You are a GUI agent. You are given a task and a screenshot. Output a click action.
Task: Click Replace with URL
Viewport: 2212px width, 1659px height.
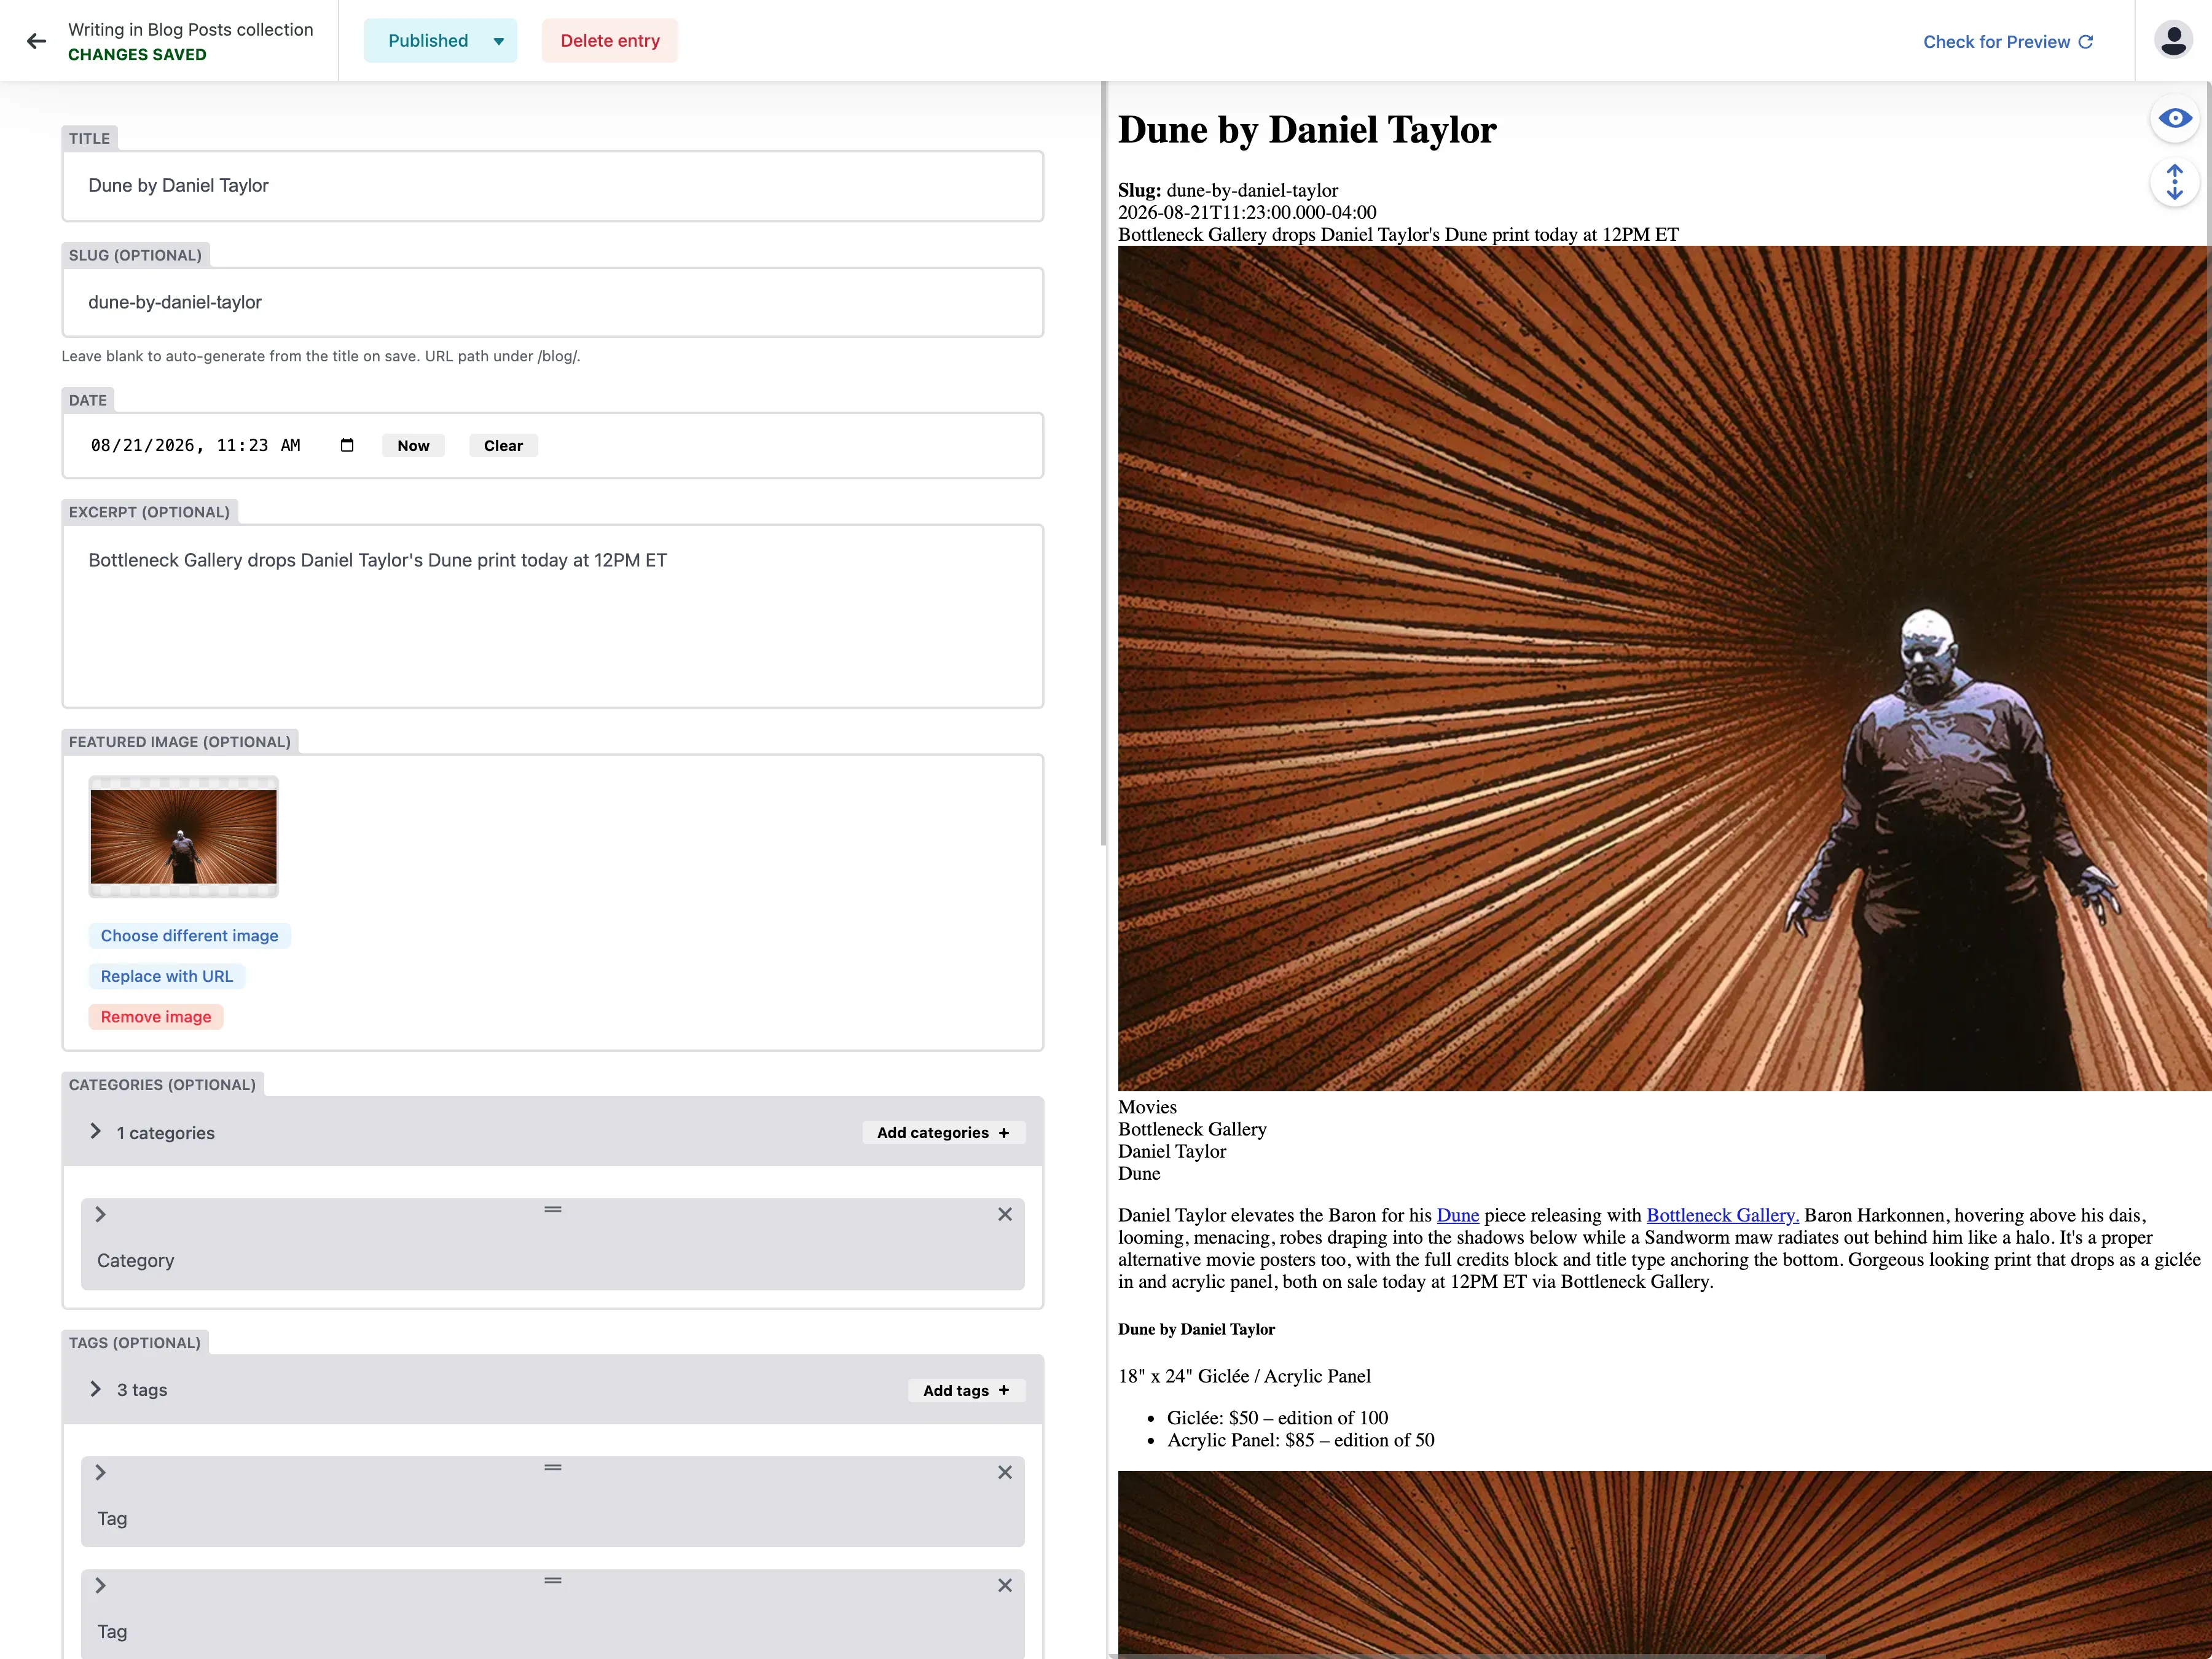click(166, 976)
